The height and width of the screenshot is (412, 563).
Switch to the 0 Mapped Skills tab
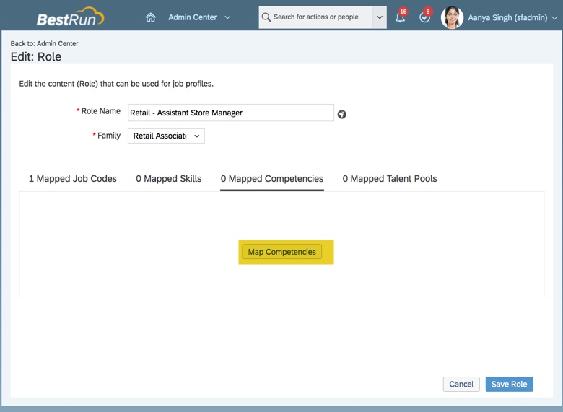point(169,178)
